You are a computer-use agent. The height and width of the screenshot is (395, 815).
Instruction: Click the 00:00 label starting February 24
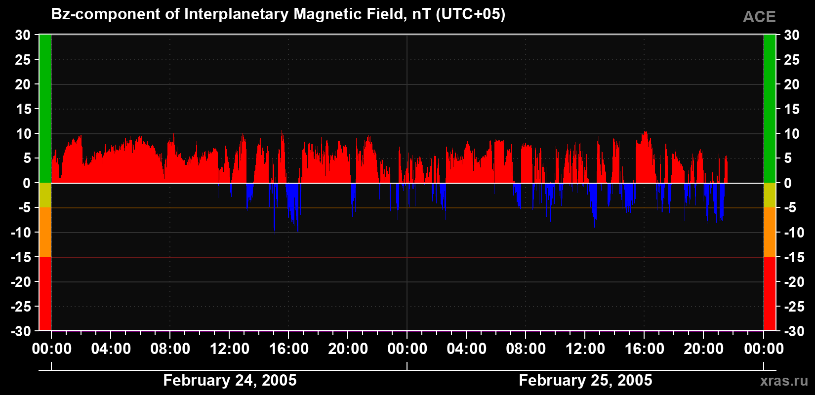click(x=52, y=349)
